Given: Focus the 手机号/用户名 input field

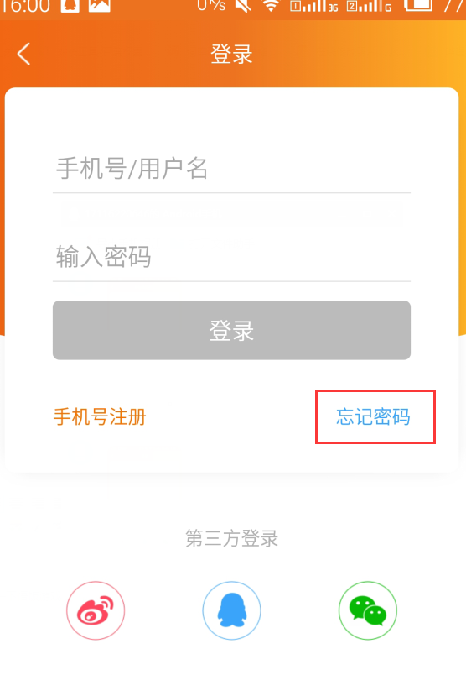Looking at the screenshot, I should [231, 169].
